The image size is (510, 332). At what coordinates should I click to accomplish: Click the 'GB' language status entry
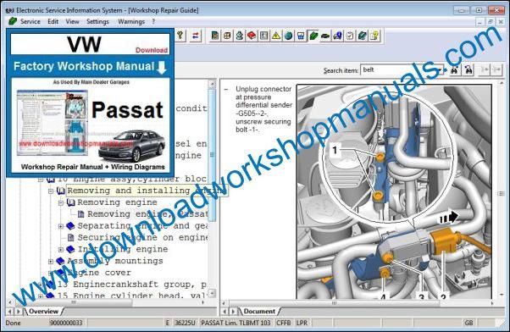[469, 323]
